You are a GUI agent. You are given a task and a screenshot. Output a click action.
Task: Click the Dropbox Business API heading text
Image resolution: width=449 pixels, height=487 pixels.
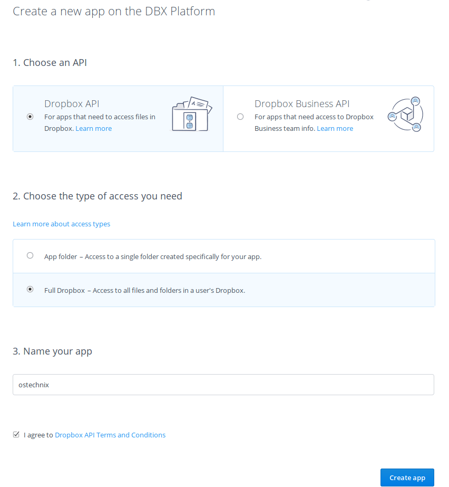coord(302,104)
